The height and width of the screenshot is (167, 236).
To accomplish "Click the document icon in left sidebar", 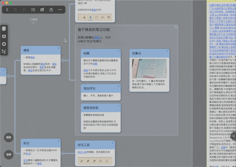I will [x=4, y=29].
